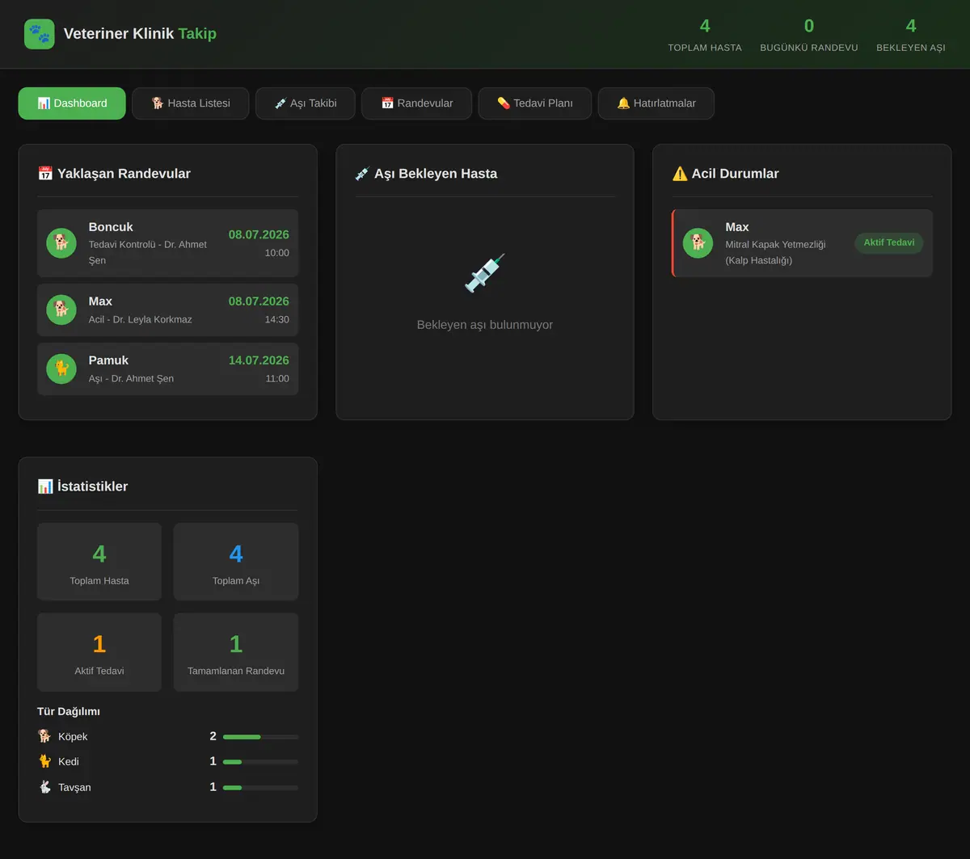
Task: Click the Toplam Hasta header counter
Action: [705, 35]
